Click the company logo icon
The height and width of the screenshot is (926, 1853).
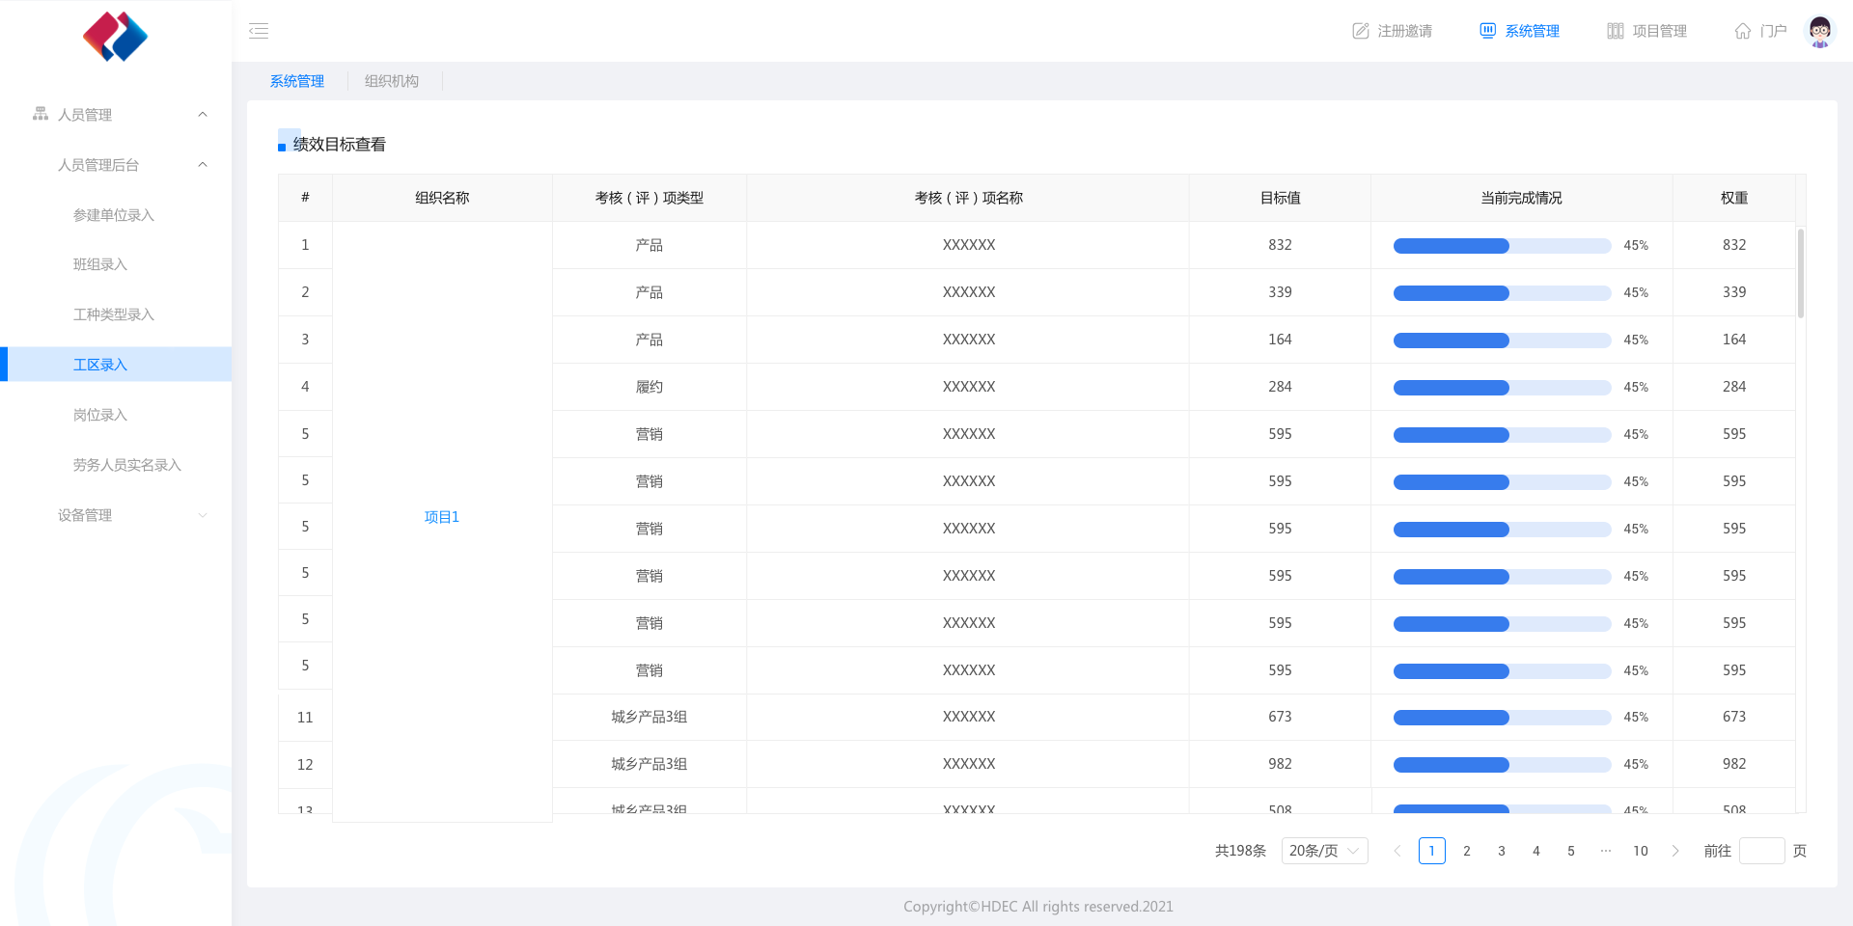pyautogui.click(x=116, y=37)
